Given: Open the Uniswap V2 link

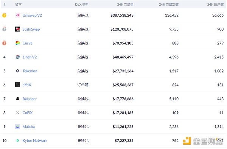Looking at the screenshot, I should point(32,15).
